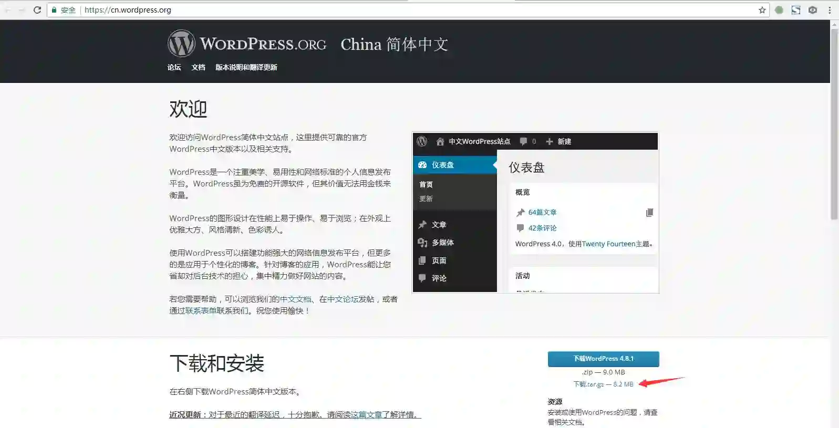
Task: Open the 联系表单 contact form link
Action: click(201, 310)
